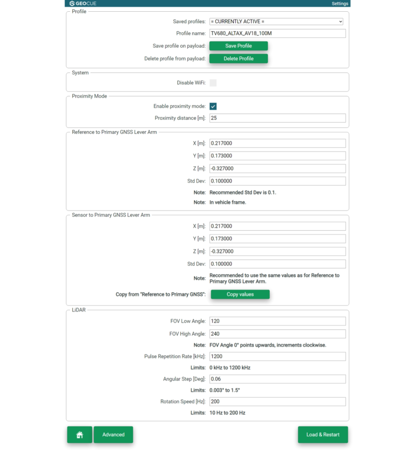Edit the Profile name field

pos(278,33)
